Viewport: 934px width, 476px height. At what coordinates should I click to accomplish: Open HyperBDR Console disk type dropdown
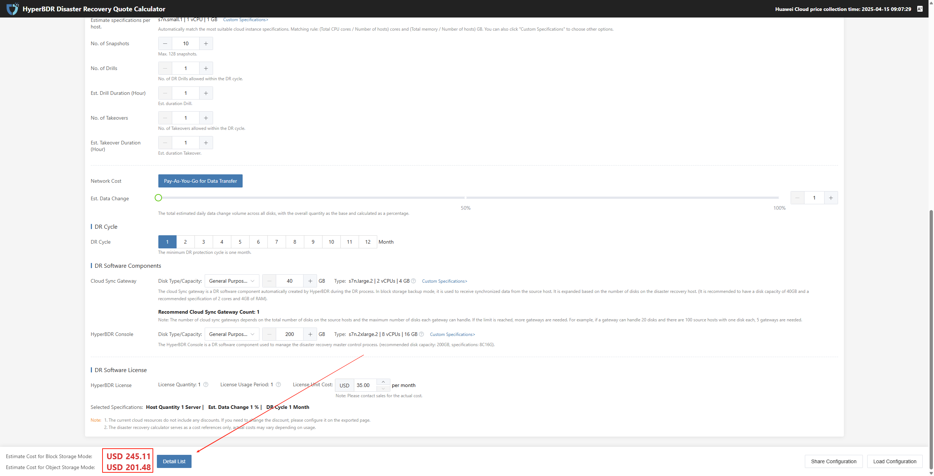coord(232,334)
